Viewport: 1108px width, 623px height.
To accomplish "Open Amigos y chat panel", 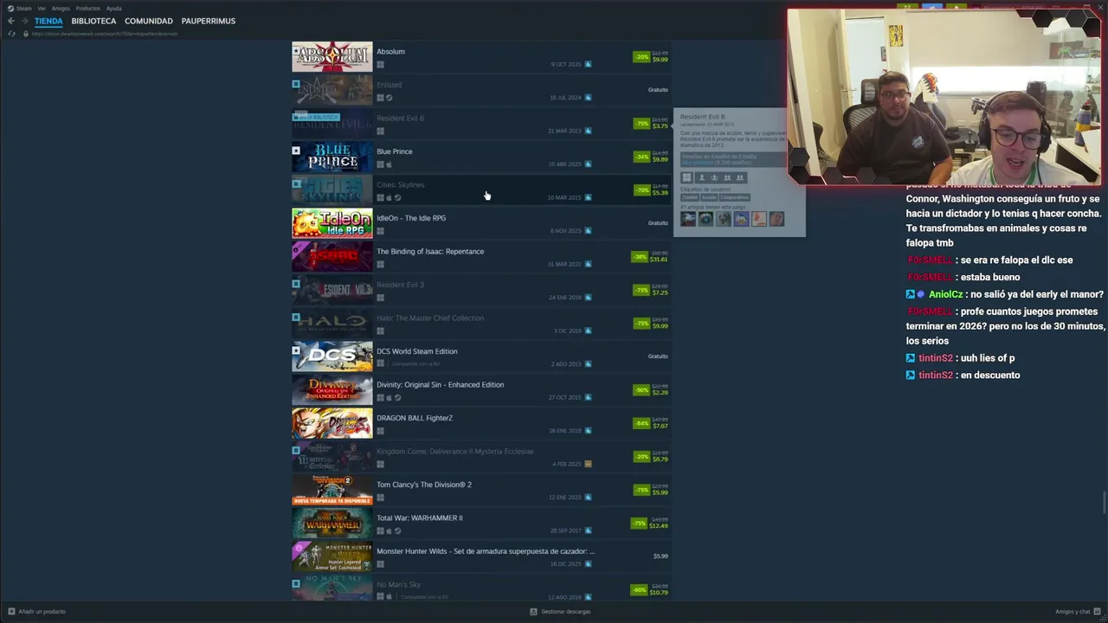I will point(1077,612).
